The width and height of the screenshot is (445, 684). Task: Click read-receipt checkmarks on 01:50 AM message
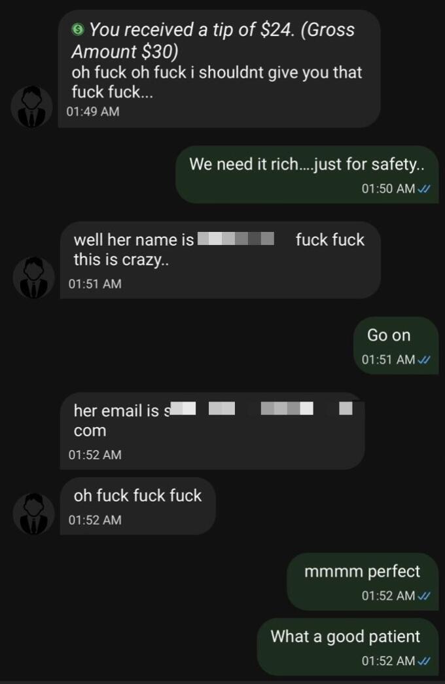423,189
